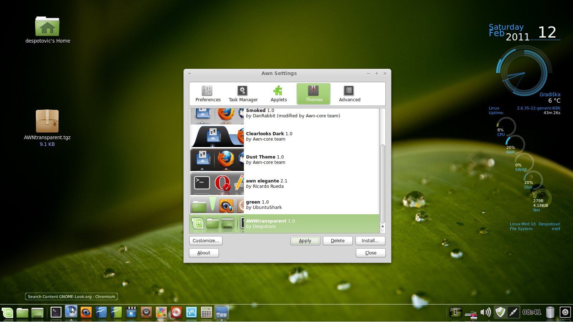Click the Delete theme button
This screenshot has height=322, width=573.
click(338, 240)
